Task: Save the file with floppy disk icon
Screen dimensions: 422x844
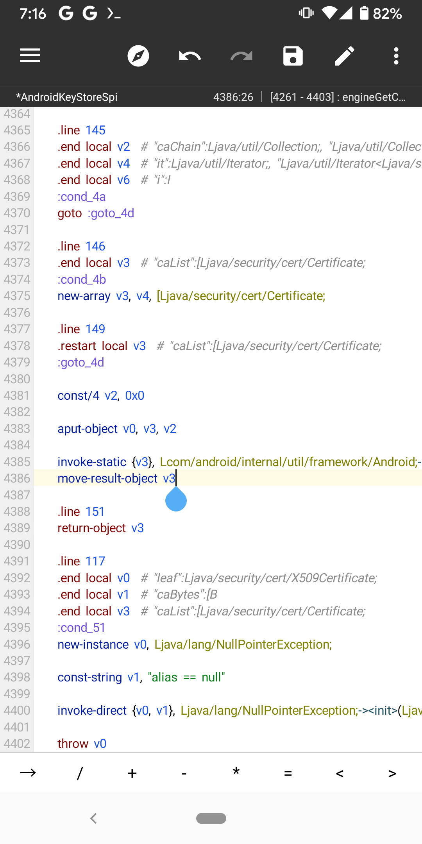Action: pos(293,56)
